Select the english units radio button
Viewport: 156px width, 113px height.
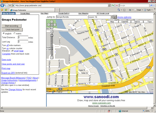pos(4,33)
